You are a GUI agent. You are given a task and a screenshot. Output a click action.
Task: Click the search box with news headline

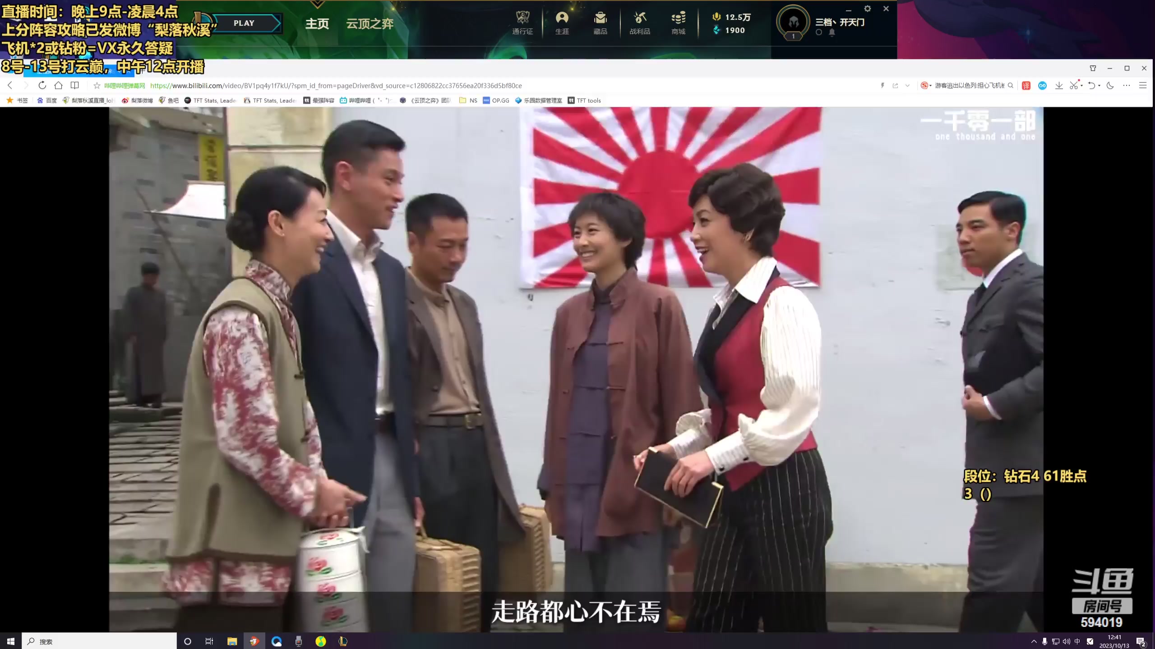pyautogui.click(x=969, y=86)
